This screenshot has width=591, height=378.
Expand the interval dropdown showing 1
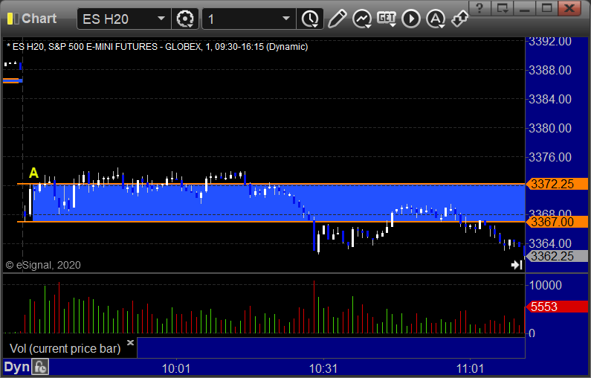click(286, 19)
